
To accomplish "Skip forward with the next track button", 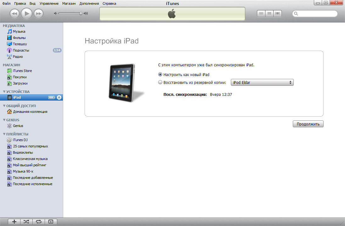I will coord(38,14).
